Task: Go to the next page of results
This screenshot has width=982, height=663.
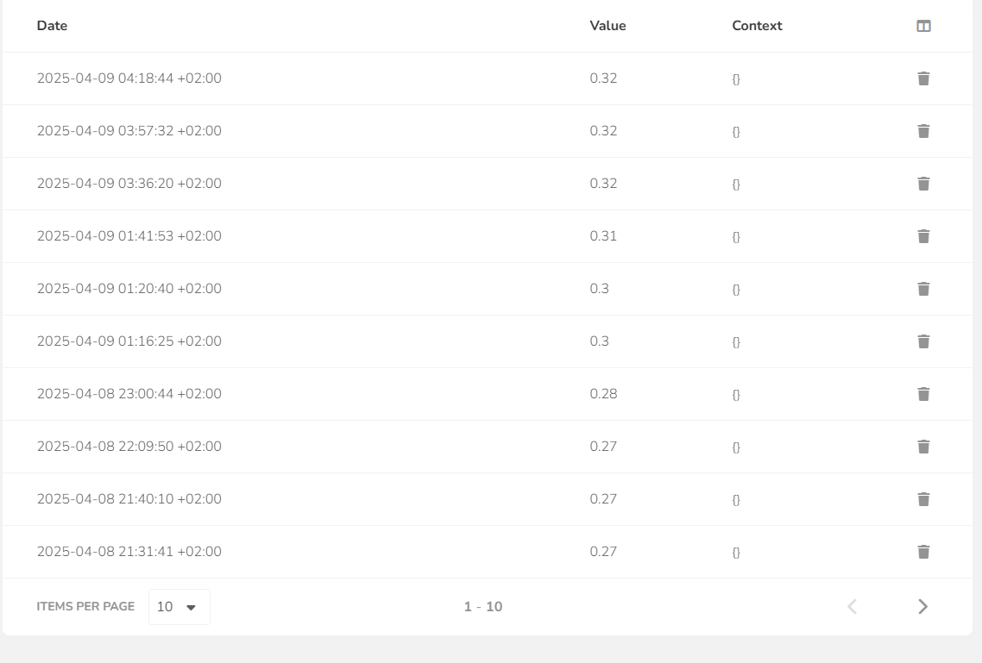Action: click(x=922, y=607)
